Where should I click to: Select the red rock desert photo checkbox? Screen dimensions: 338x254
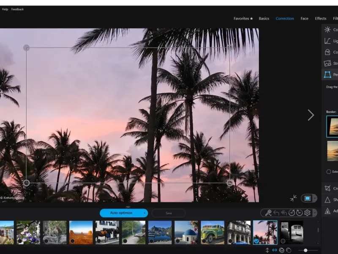(72, 241)
